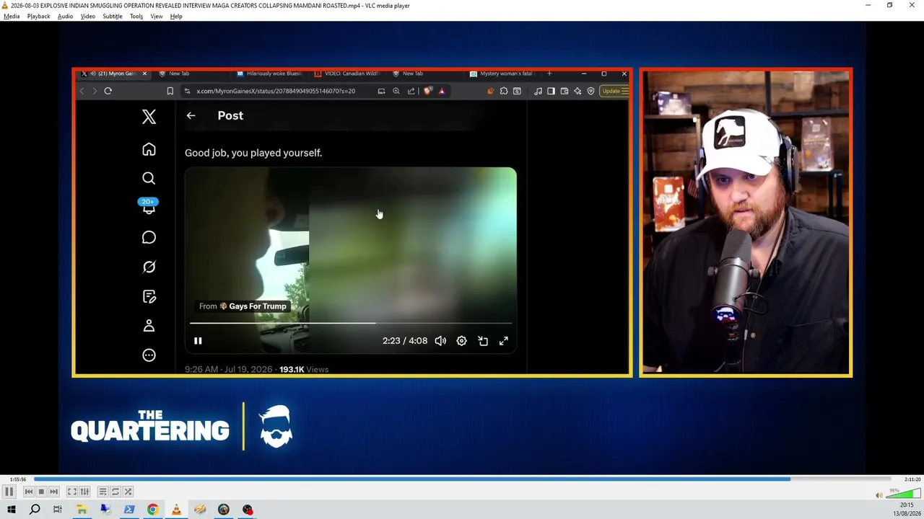Open X More options circle icon
The width and height of the screenshot is (924, 519).
(149, 355)
